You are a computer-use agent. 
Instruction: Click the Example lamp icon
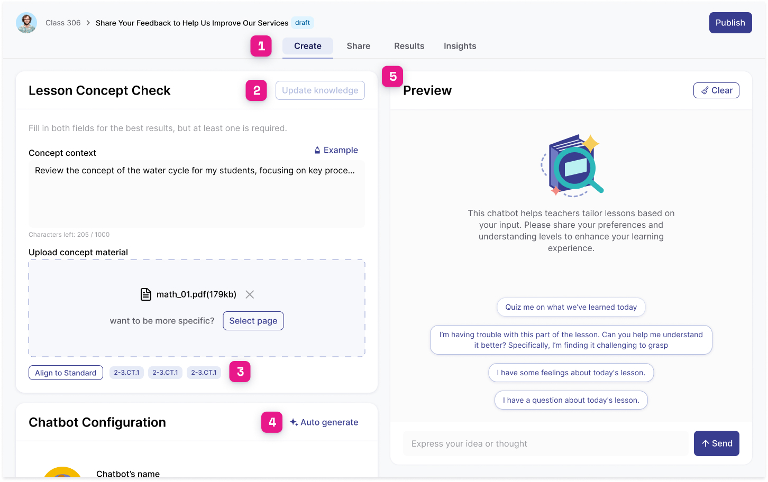(317, 151)
